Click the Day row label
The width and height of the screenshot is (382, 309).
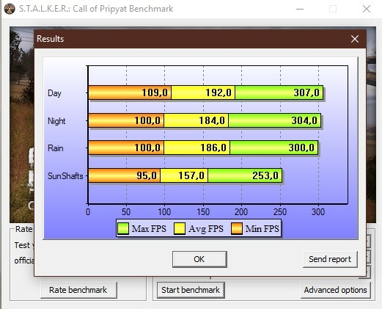pyautogui.click(x=54, y=93)
